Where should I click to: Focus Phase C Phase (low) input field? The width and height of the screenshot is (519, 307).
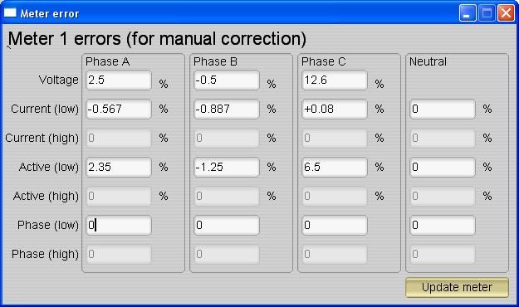click(x=335, y=226)
